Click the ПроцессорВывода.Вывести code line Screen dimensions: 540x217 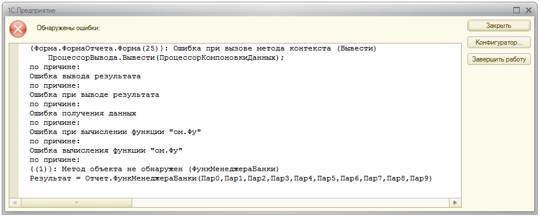click(166, 57)
